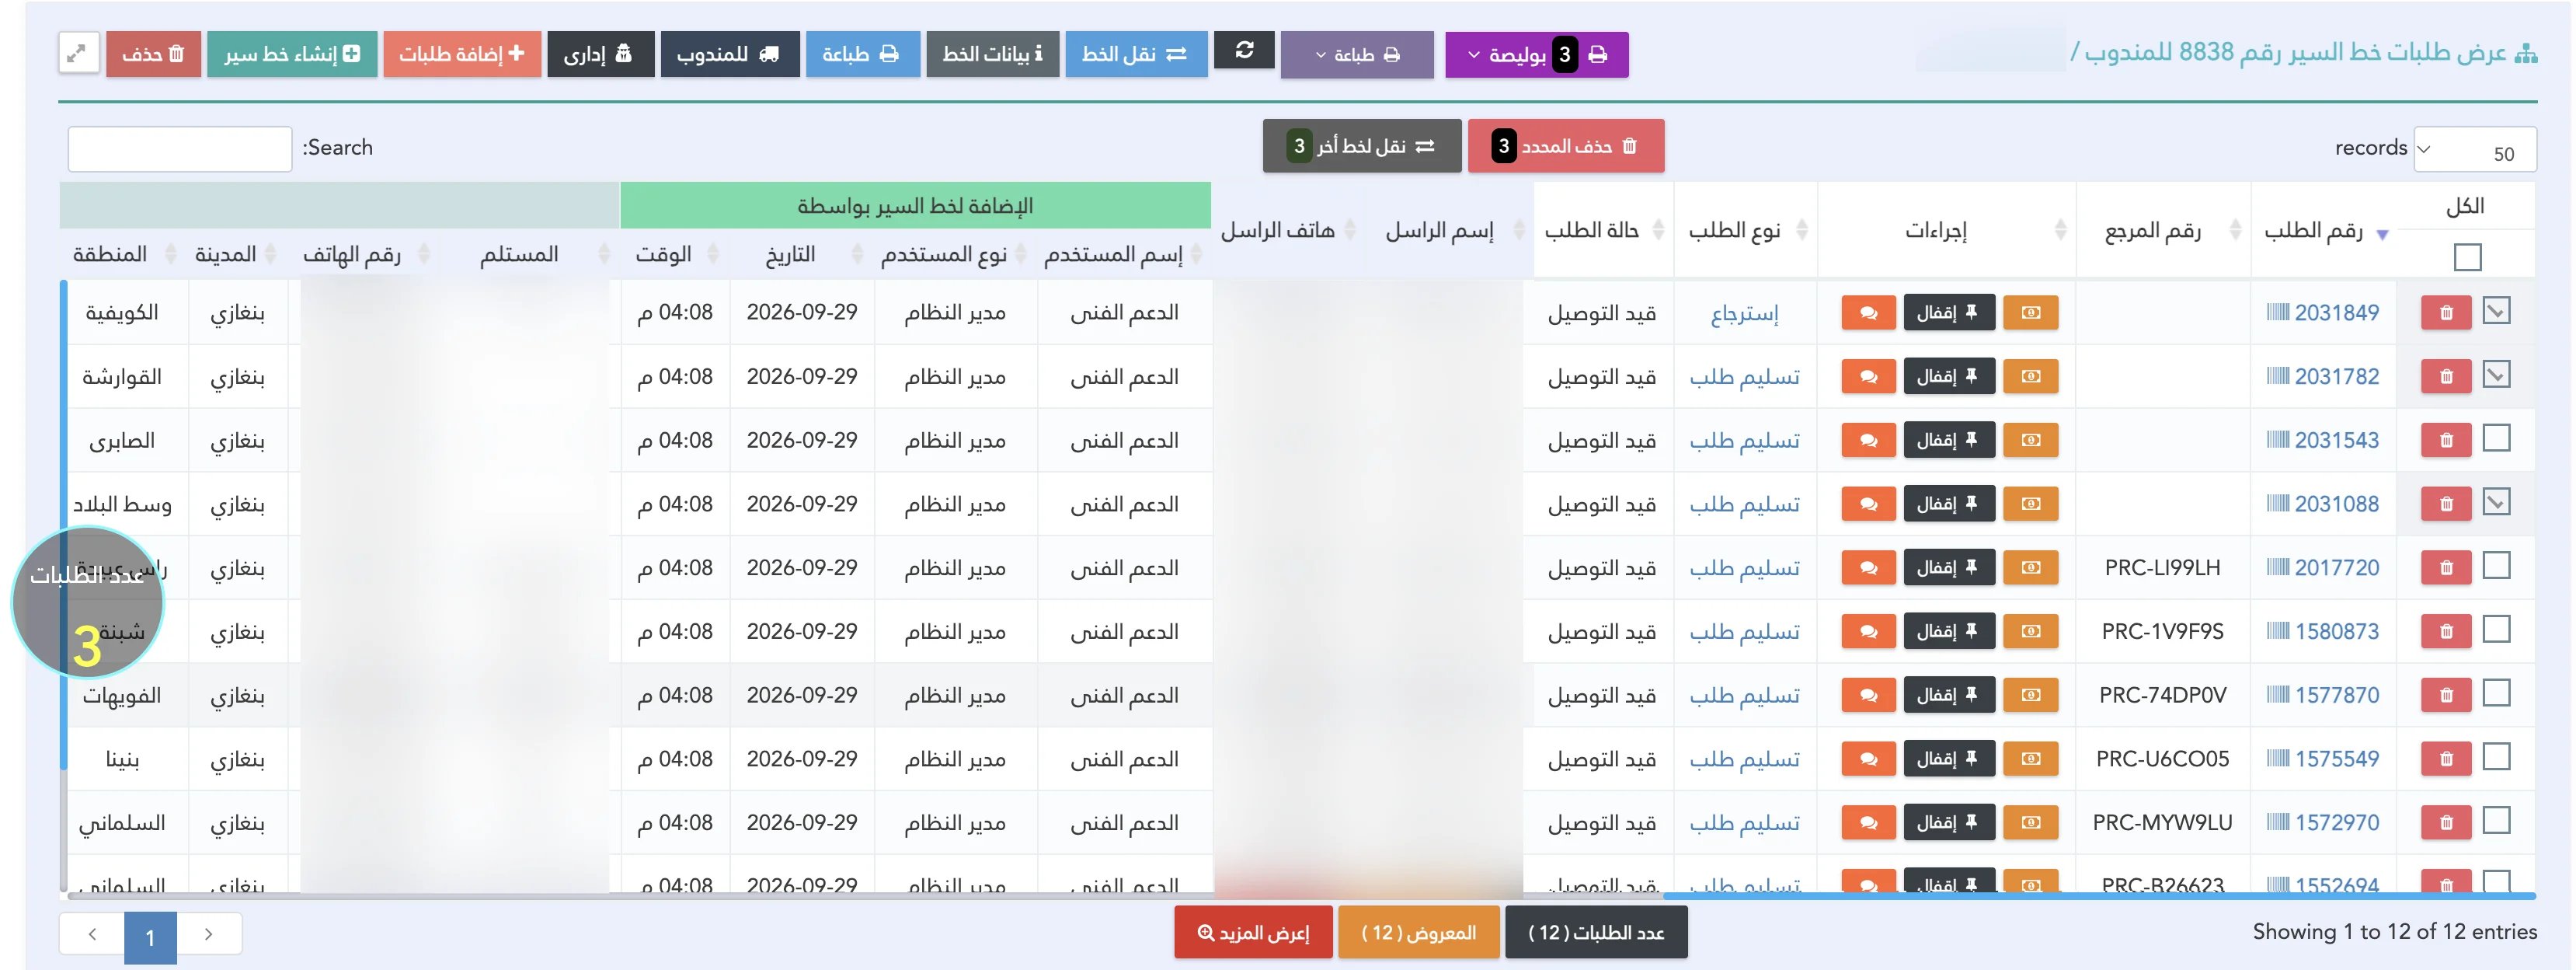Open the lavender طباعة dropdown
This screenshot has height=970, width=2576.
[x=1356, y=55]
